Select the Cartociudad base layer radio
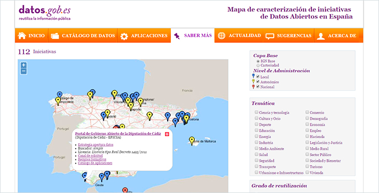 click(x=258, y=65)
